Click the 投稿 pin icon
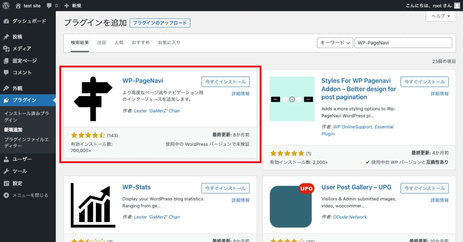The image size is (463, 242). click(6, 37)
